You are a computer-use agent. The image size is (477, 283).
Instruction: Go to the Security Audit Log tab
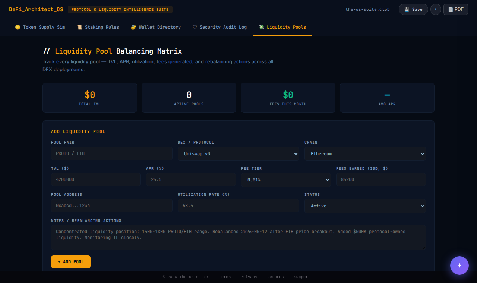pos(219,27)
